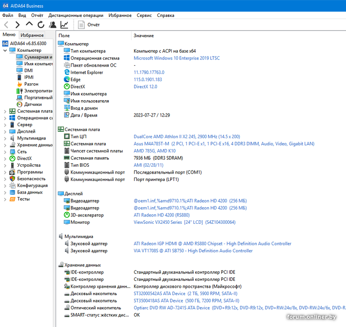This screenshot has width=346, height=327.
Task: Select the Тесты item in tree
Action: [x=23, y=199]
